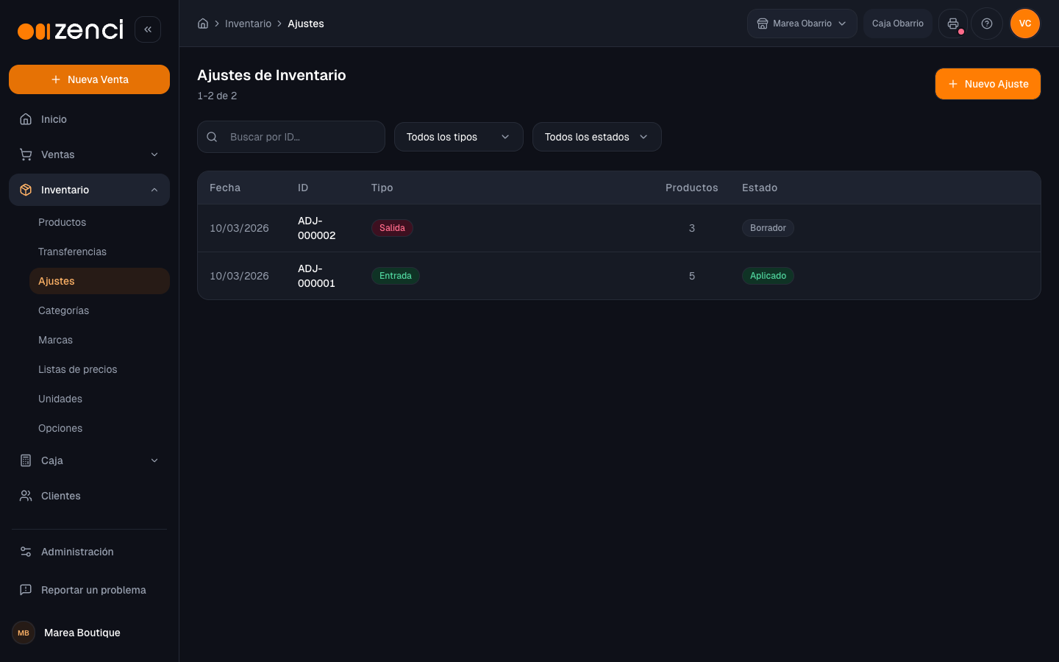Open the VC user avatar menu
Viewport: 1059px width, 662px height.
click(1025, 24)
